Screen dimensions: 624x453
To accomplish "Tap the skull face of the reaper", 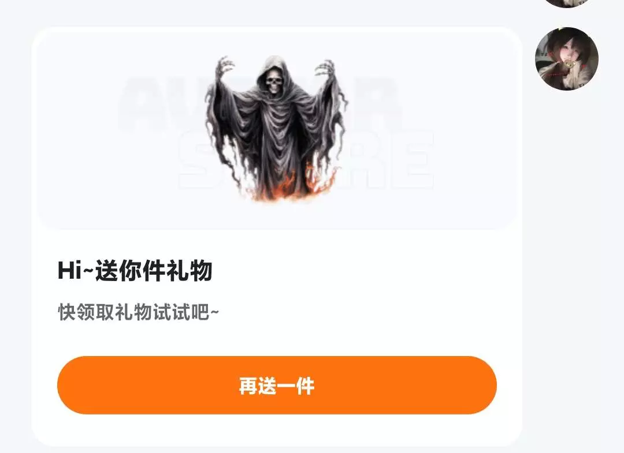I will [x=274, y=80].
